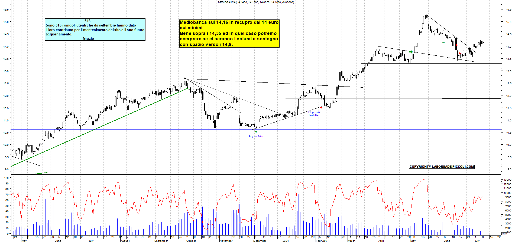Click the MEDIOBANCA chart title with price values
Viewport: 512px width, 242px height.
click(x=256, y=2)
